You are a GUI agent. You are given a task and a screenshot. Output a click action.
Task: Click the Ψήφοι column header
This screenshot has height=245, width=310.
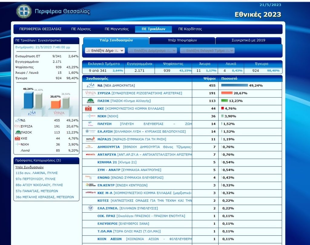pyautogui.click(x=209, y=79)
